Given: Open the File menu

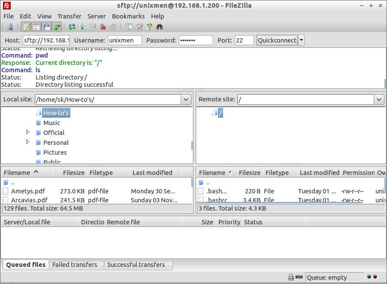Looking at the screenshot, I should tap(9, 16).
